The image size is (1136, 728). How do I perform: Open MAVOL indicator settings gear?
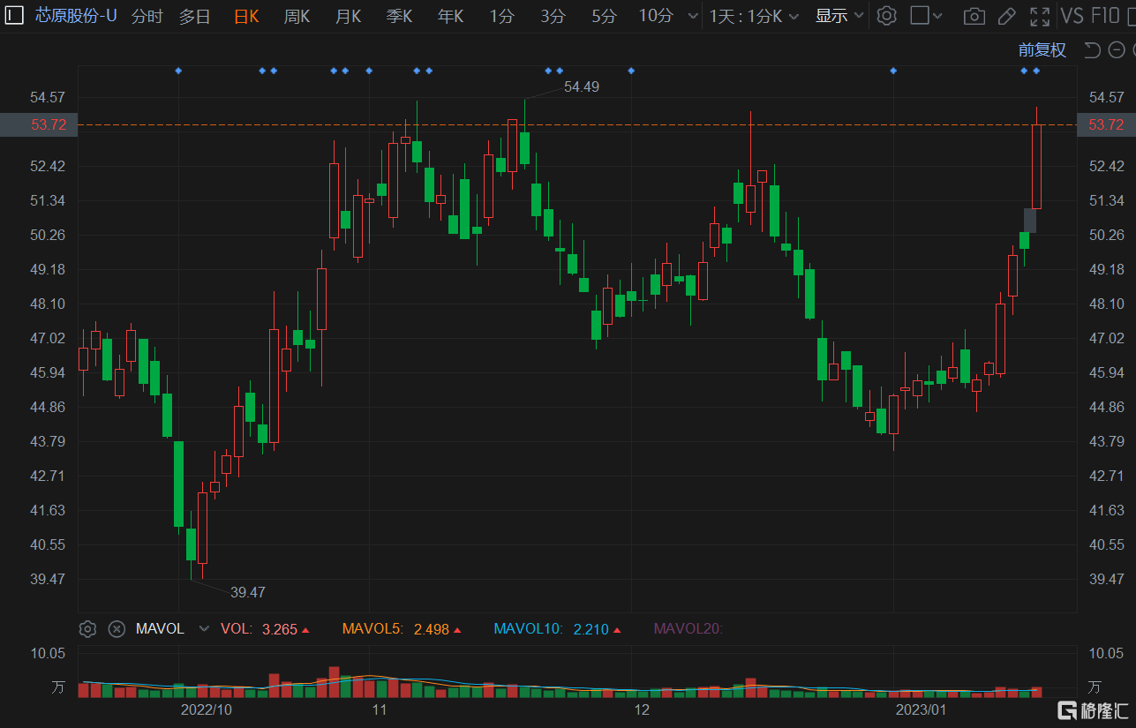click(87, 629)
